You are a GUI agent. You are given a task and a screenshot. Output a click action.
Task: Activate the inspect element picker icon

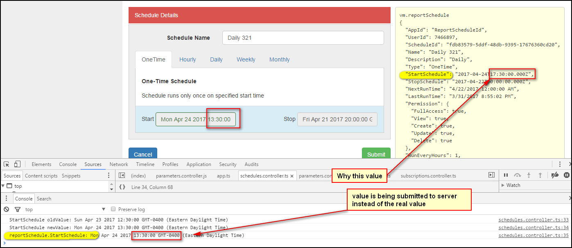(7, 164)
